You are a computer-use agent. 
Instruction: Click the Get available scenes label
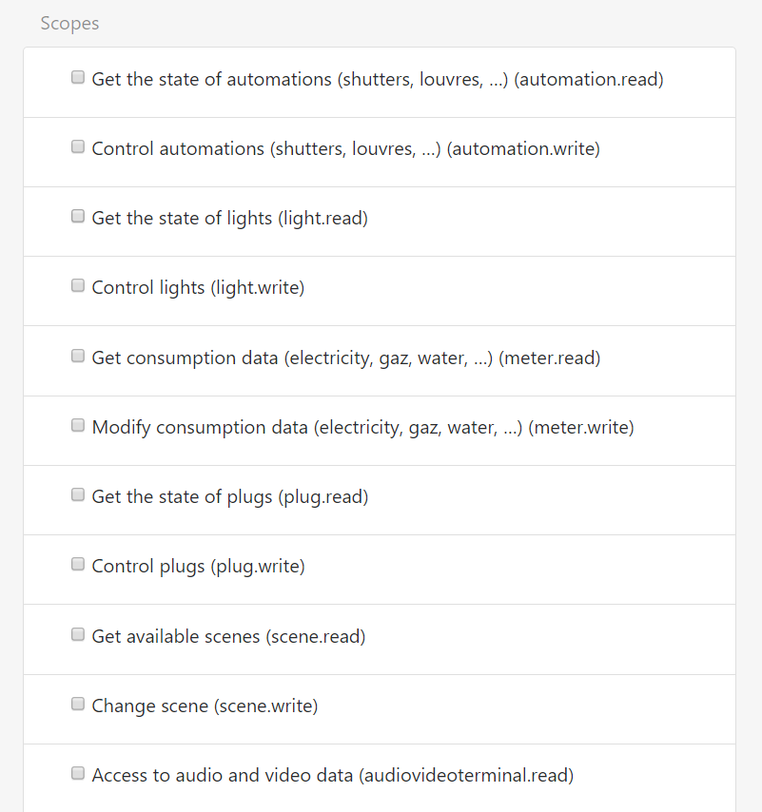[x=228, y=636]
